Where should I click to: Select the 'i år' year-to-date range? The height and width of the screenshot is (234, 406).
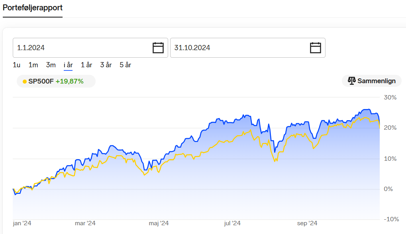(x=68, y=65)
